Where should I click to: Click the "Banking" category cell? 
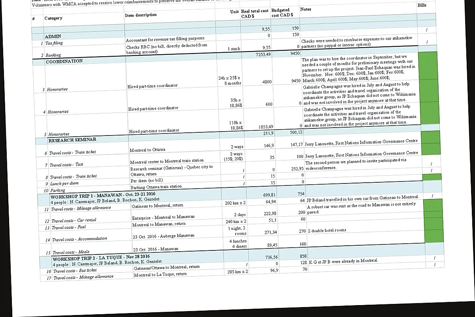53,55
